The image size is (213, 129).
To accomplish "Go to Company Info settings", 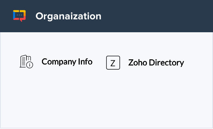I will pos(67,62).
